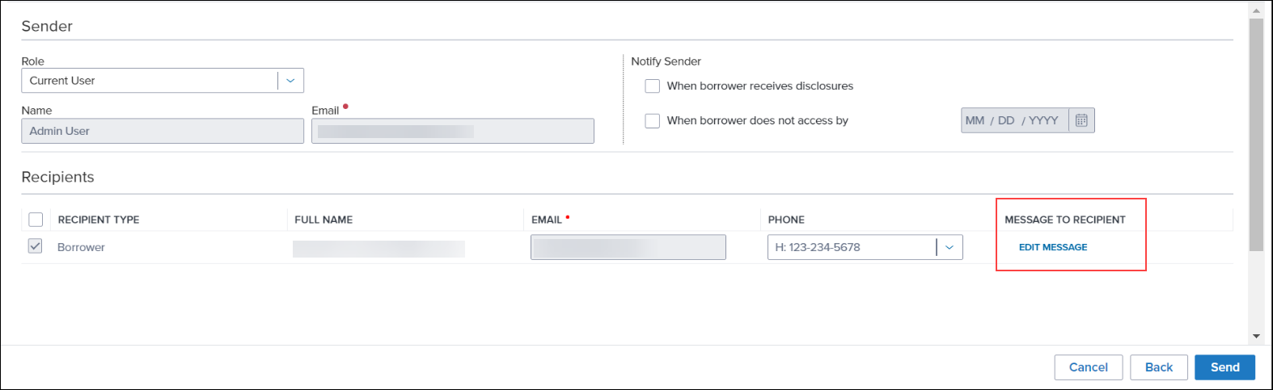Cancel the send dialog

coord(1089,367)
